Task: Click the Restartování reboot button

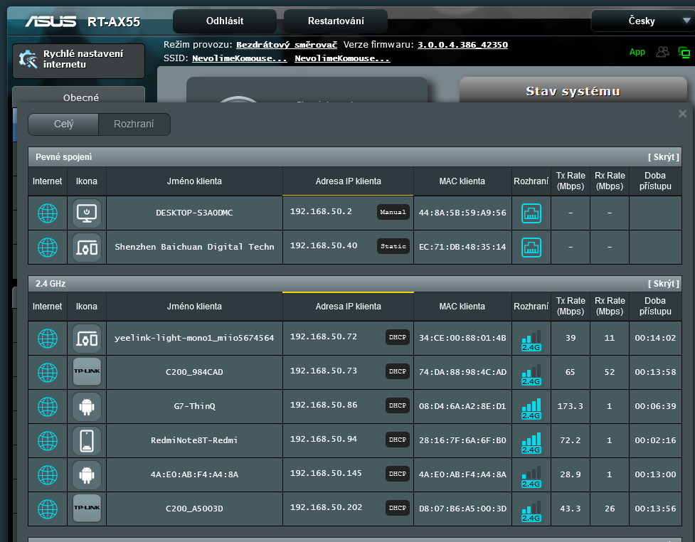Action: tap(336, 21)
